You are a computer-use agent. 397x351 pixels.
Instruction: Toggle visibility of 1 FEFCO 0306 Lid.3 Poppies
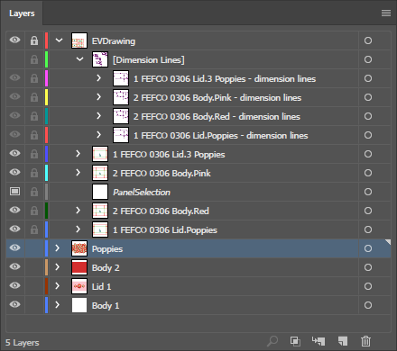click(14, 153)
